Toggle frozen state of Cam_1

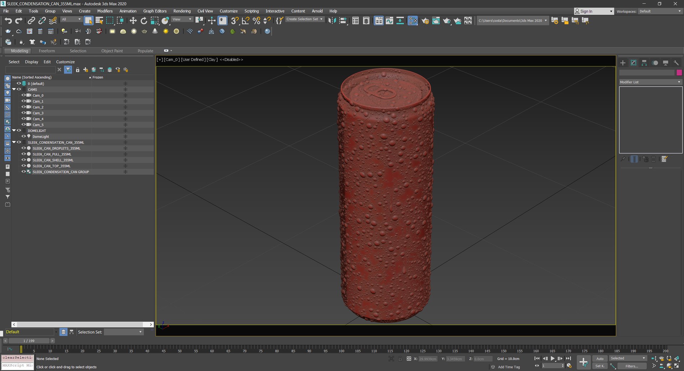tap(125, 101)
